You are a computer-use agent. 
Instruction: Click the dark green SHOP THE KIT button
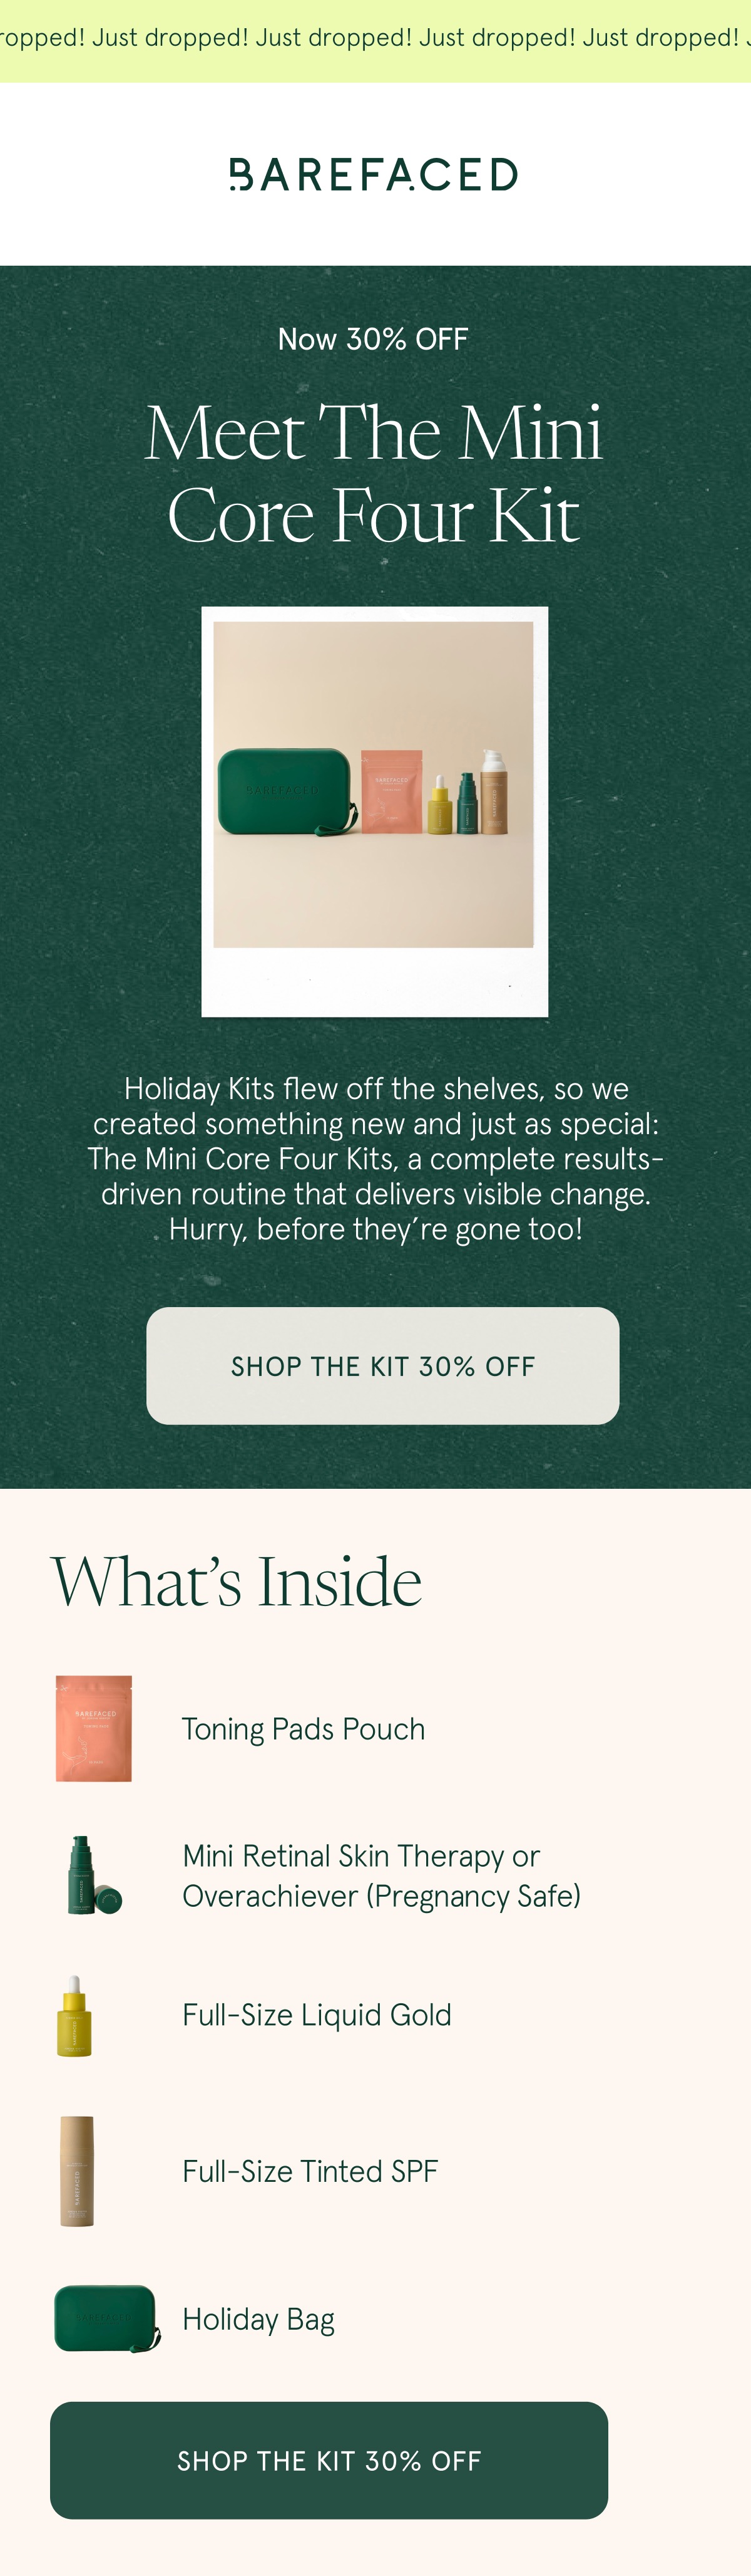(329, 2460)
